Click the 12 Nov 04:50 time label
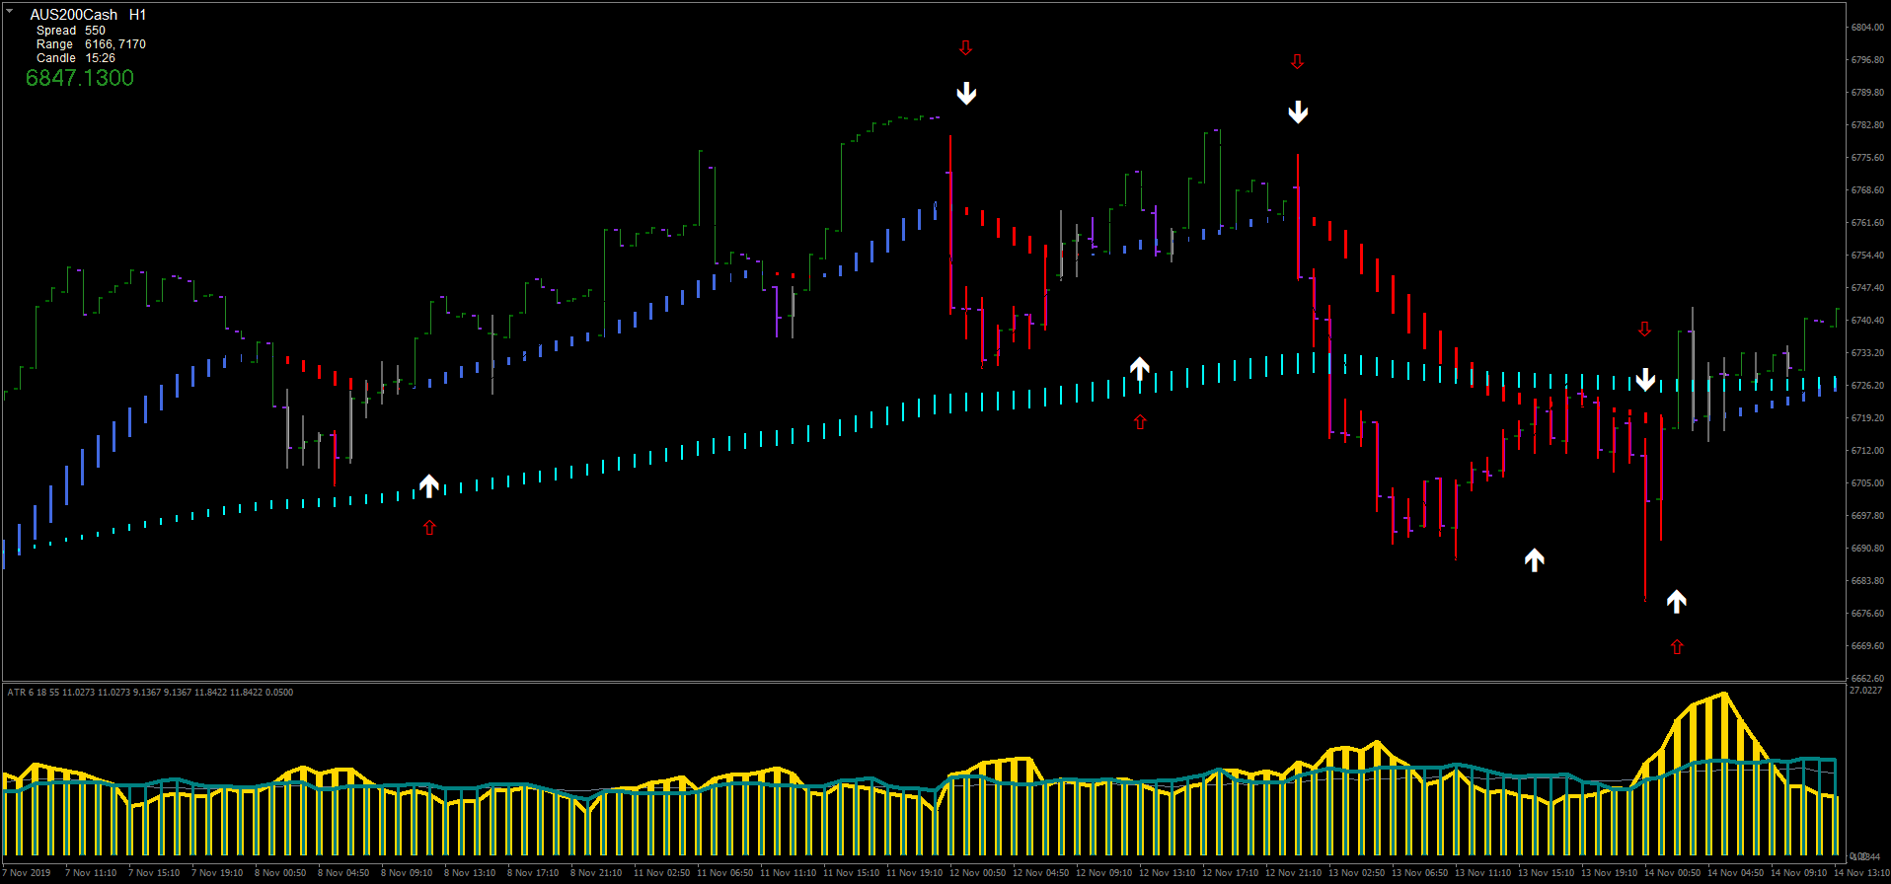Viewport: 1891px width, 884px height. tap(1041, 873)
